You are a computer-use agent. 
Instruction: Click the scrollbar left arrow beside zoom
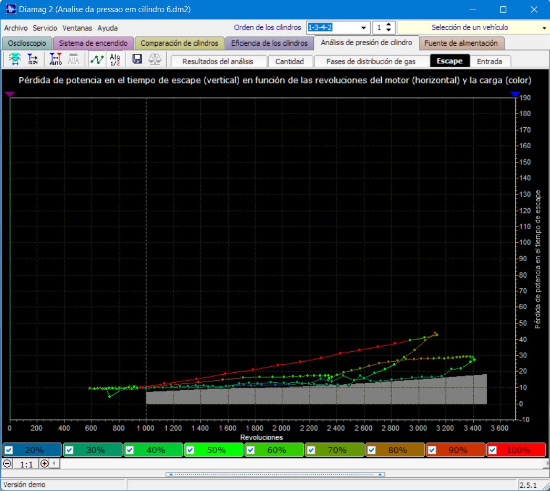54,464
